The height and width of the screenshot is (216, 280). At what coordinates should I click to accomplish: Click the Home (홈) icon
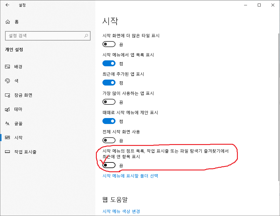click(x=8, y=22)
